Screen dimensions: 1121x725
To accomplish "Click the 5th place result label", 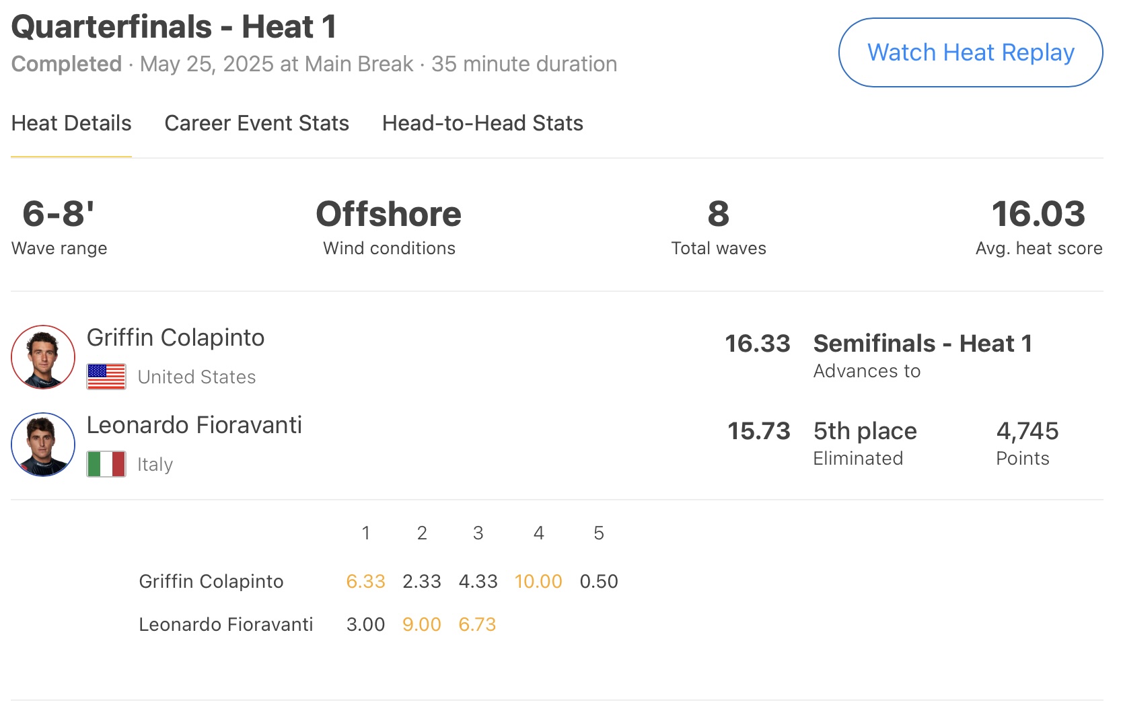I will 865,431.
